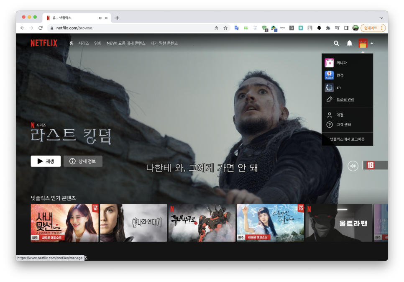Screen dimensions: 404x282
Task: Open the notifications bell
Action: (349, 44)
